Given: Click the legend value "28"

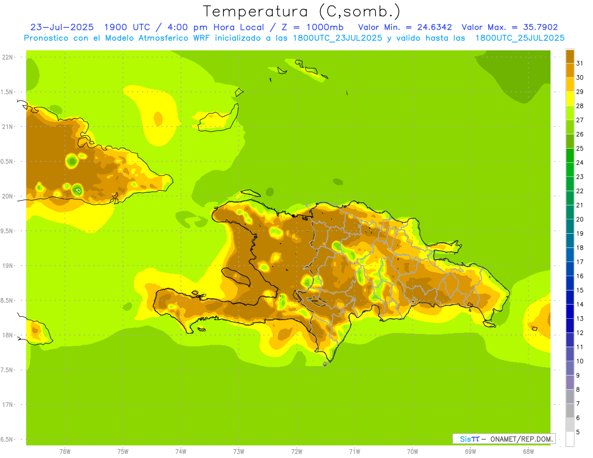Looking at the screenshot, I should click(580, 106).
